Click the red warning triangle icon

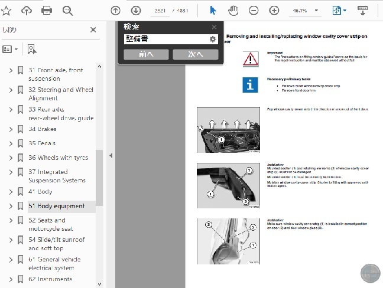[251, 59]
